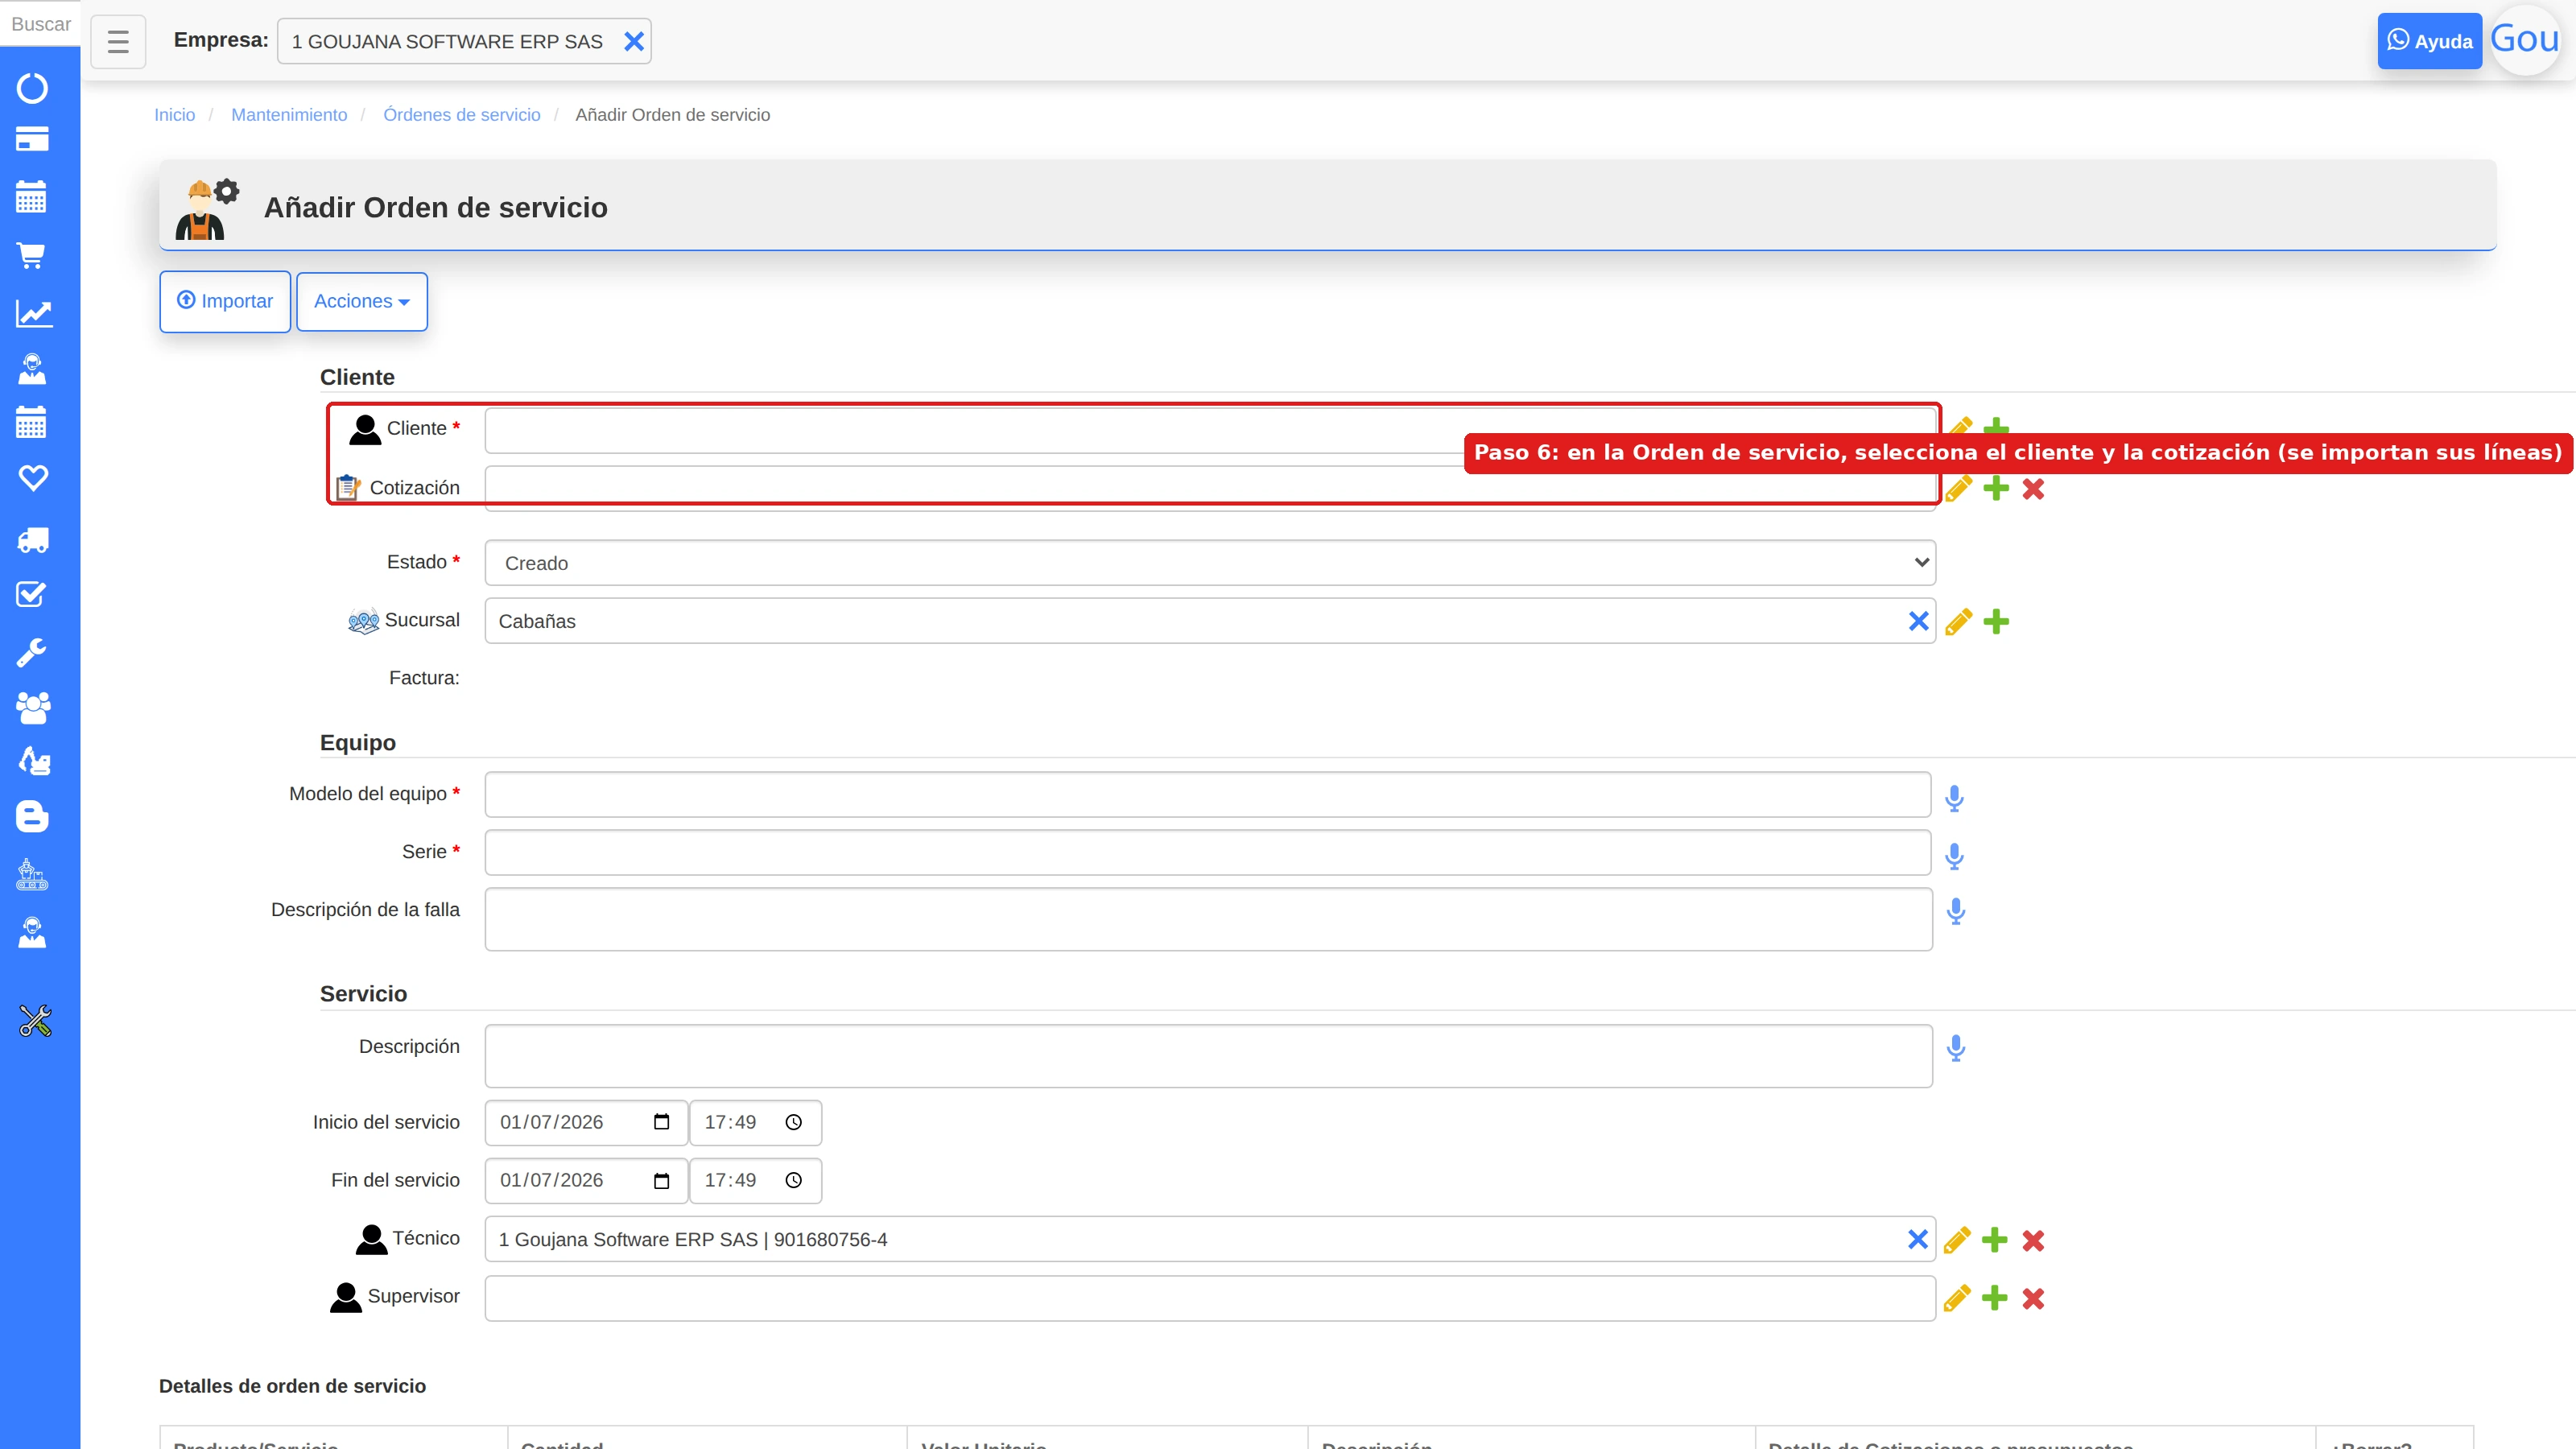The image size is (2576, 1449).
Task: Click the shopping cart sidebar icon
Action: [x=32, y=256]
